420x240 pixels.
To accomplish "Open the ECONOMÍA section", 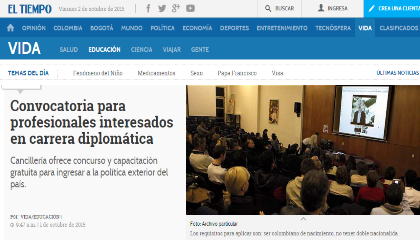I will point(197,28).
